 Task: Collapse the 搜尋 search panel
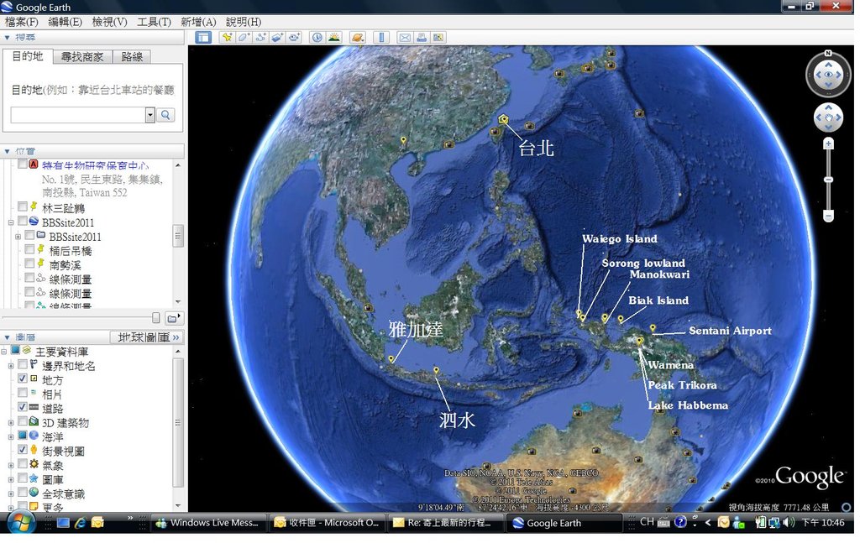7,37
